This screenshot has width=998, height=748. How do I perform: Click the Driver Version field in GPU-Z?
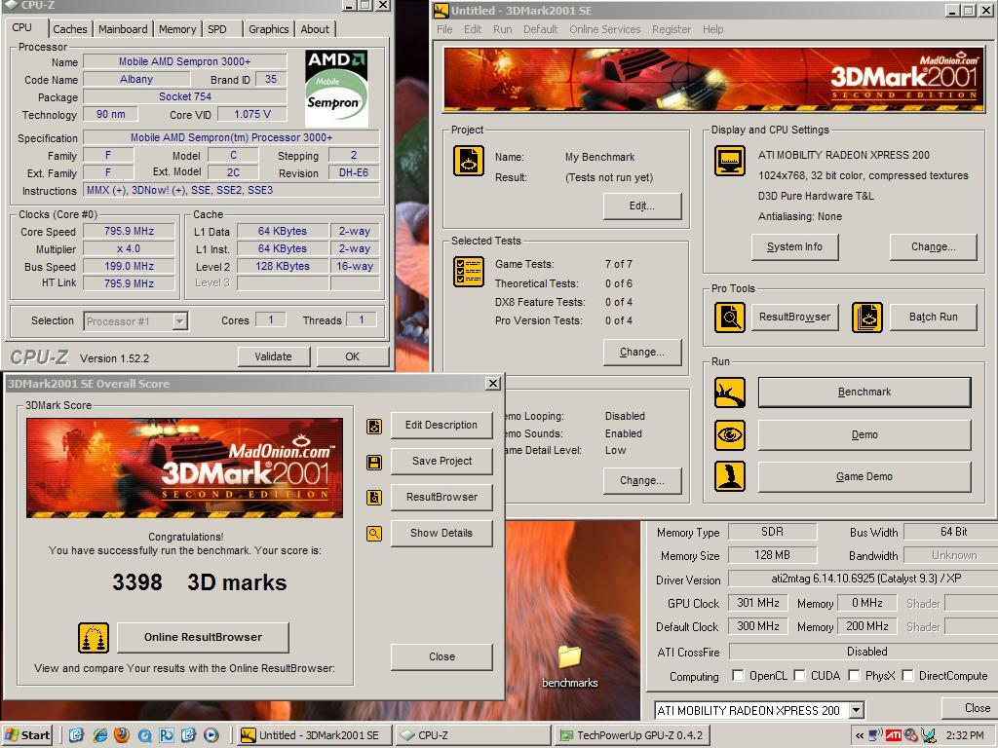click(x=862, y=579)
